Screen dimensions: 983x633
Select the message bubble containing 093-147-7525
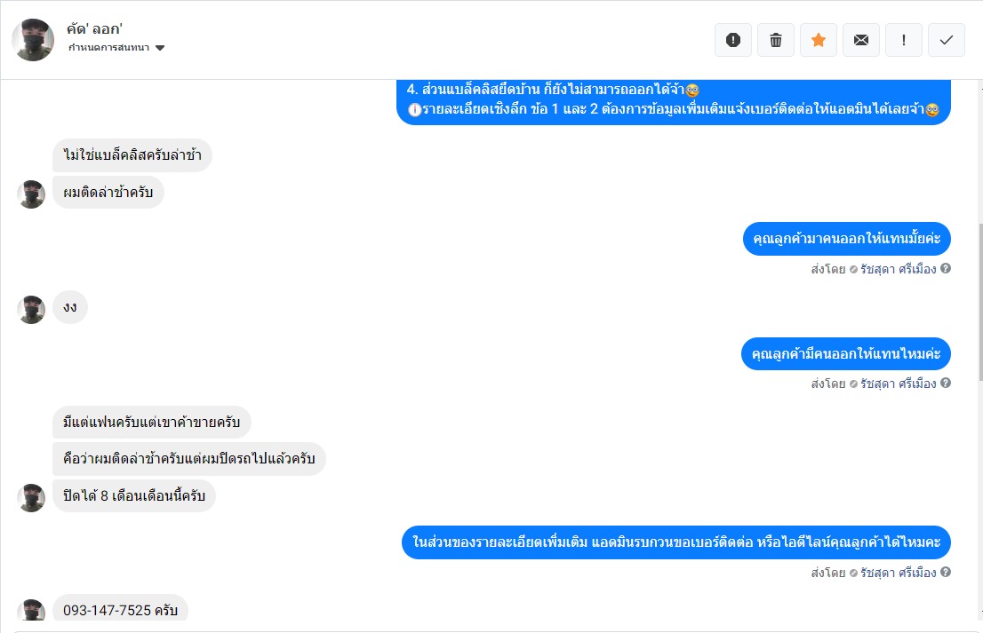120,610
